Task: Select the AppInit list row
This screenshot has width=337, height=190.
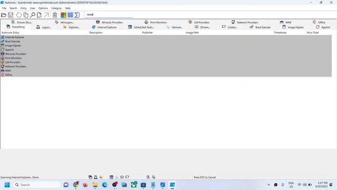Action: pos(166,50)
